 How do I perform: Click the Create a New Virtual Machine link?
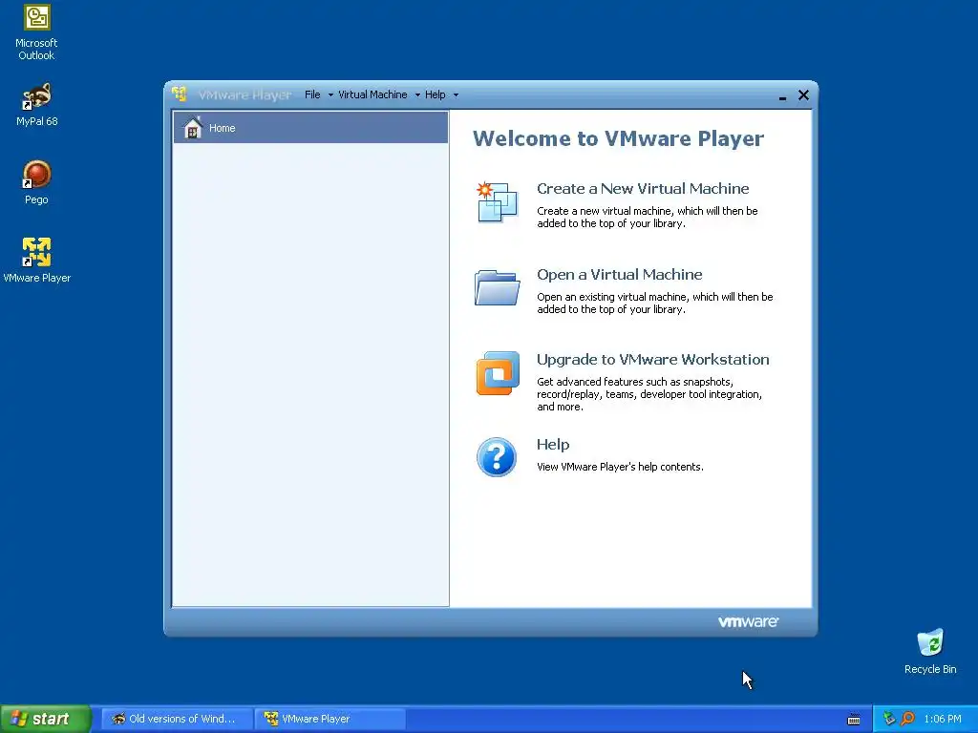pyautogui.click(x=643, y=188)
